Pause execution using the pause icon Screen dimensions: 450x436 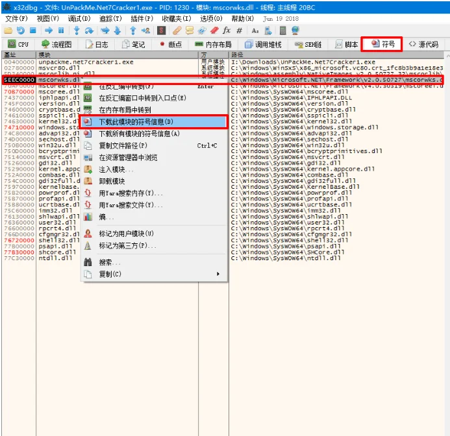click(x=61, y=30)
